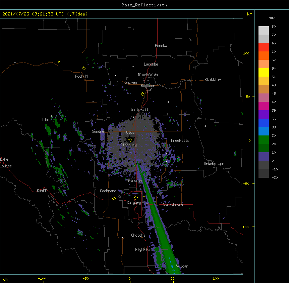Click the Sylvan town label
The image size is (289, 283).
[x=131, y=82]
